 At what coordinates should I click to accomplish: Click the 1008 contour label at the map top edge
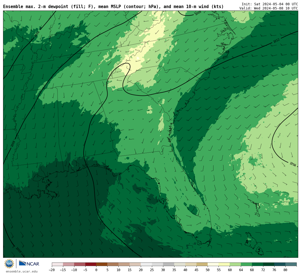tap(198, 13)
